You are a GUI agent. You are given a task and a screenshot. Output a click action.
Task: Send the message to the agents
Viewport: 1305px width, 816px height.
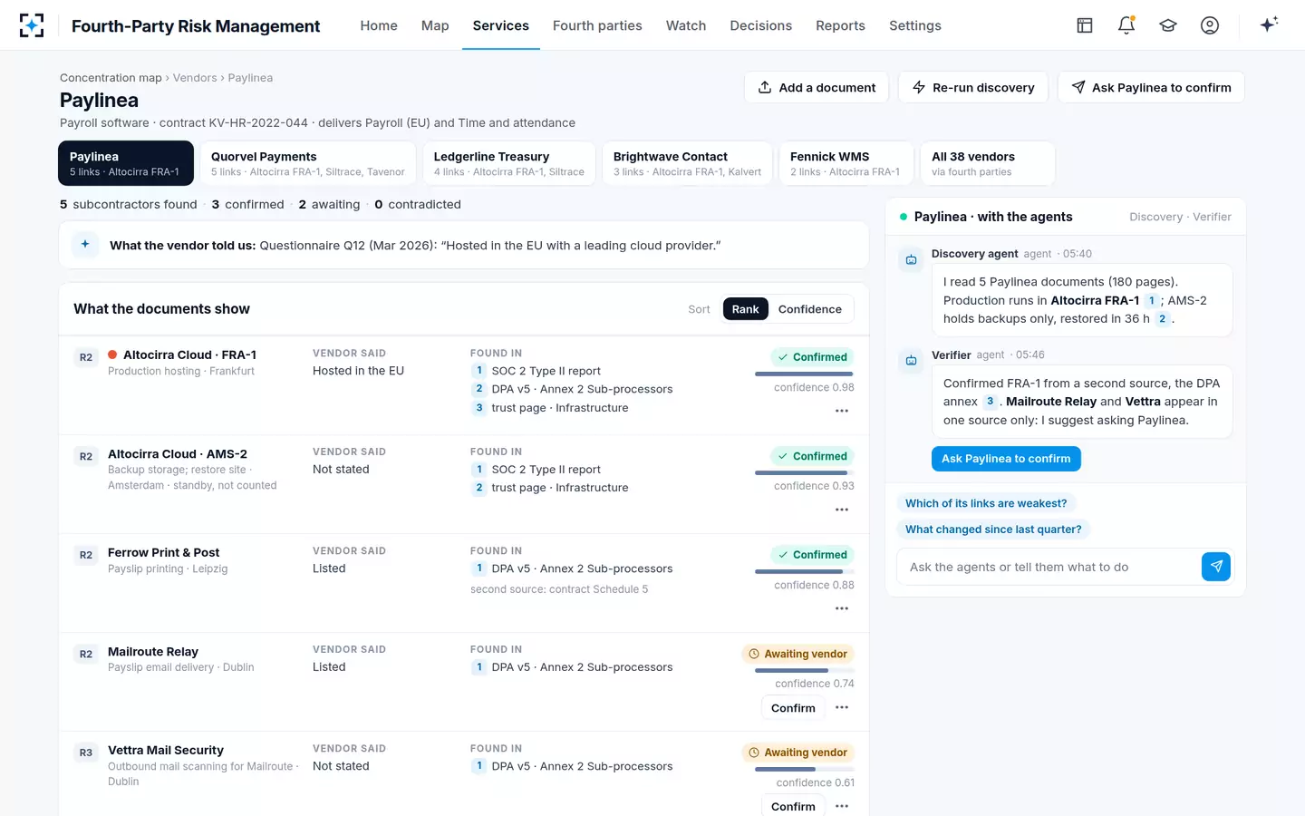1216,567
